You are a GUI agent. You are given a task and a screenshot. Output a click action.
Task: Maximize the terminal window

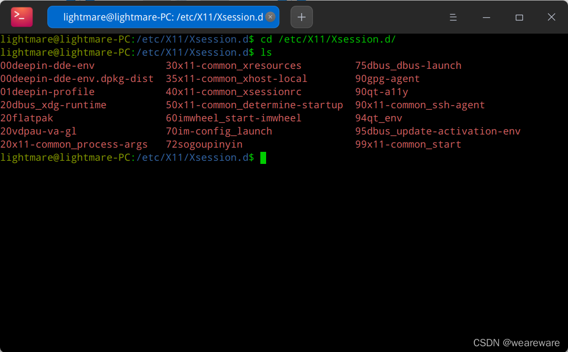[519, 17]
